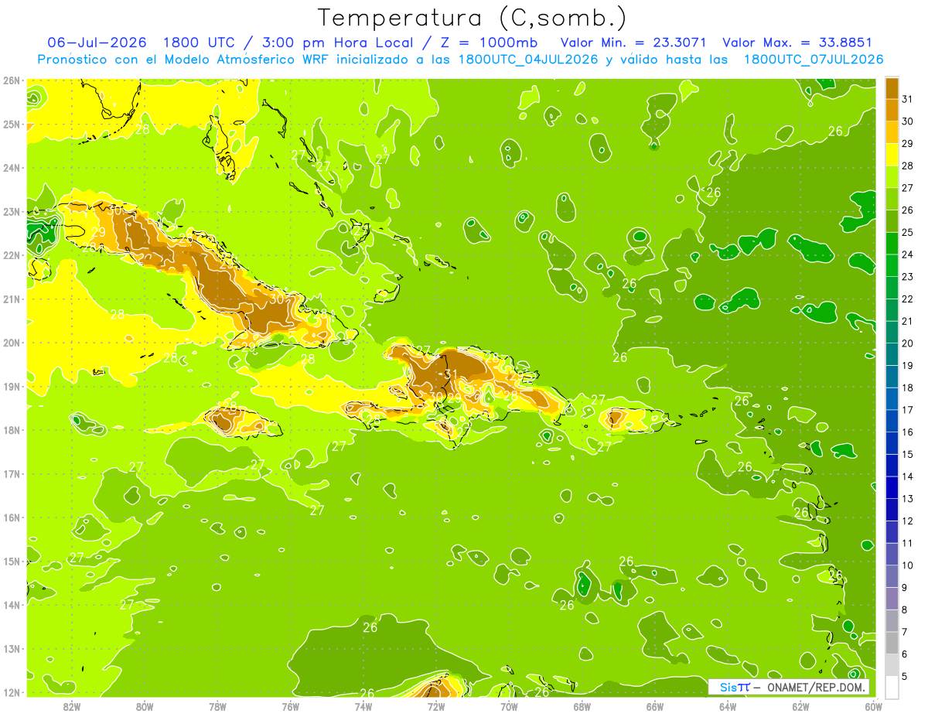This screenshot has height=717, width=928.
Task: Click the longitude axis label "76W"
Action: pyautogui.click(x=290, y=707)
